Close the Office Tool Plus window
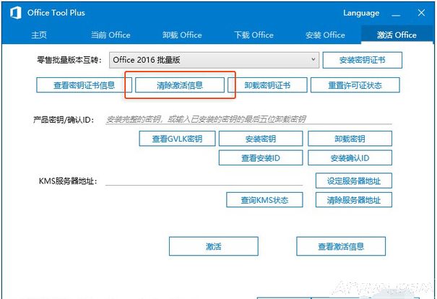Image resolution: width=437 pixels, height=299 pixels. pos(421,12)
